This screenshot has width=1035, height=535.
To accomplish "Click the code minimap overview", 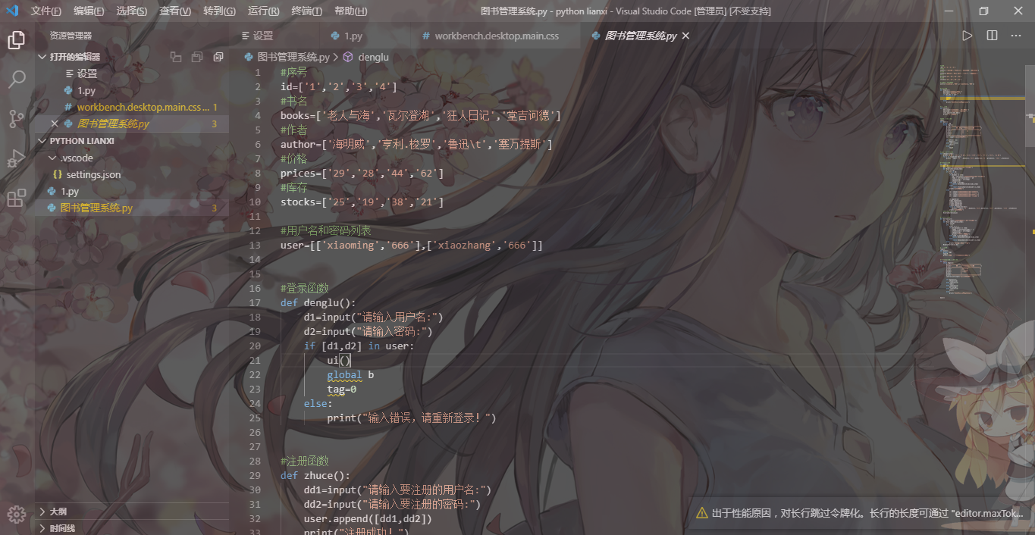I will (x=983, y=182).
